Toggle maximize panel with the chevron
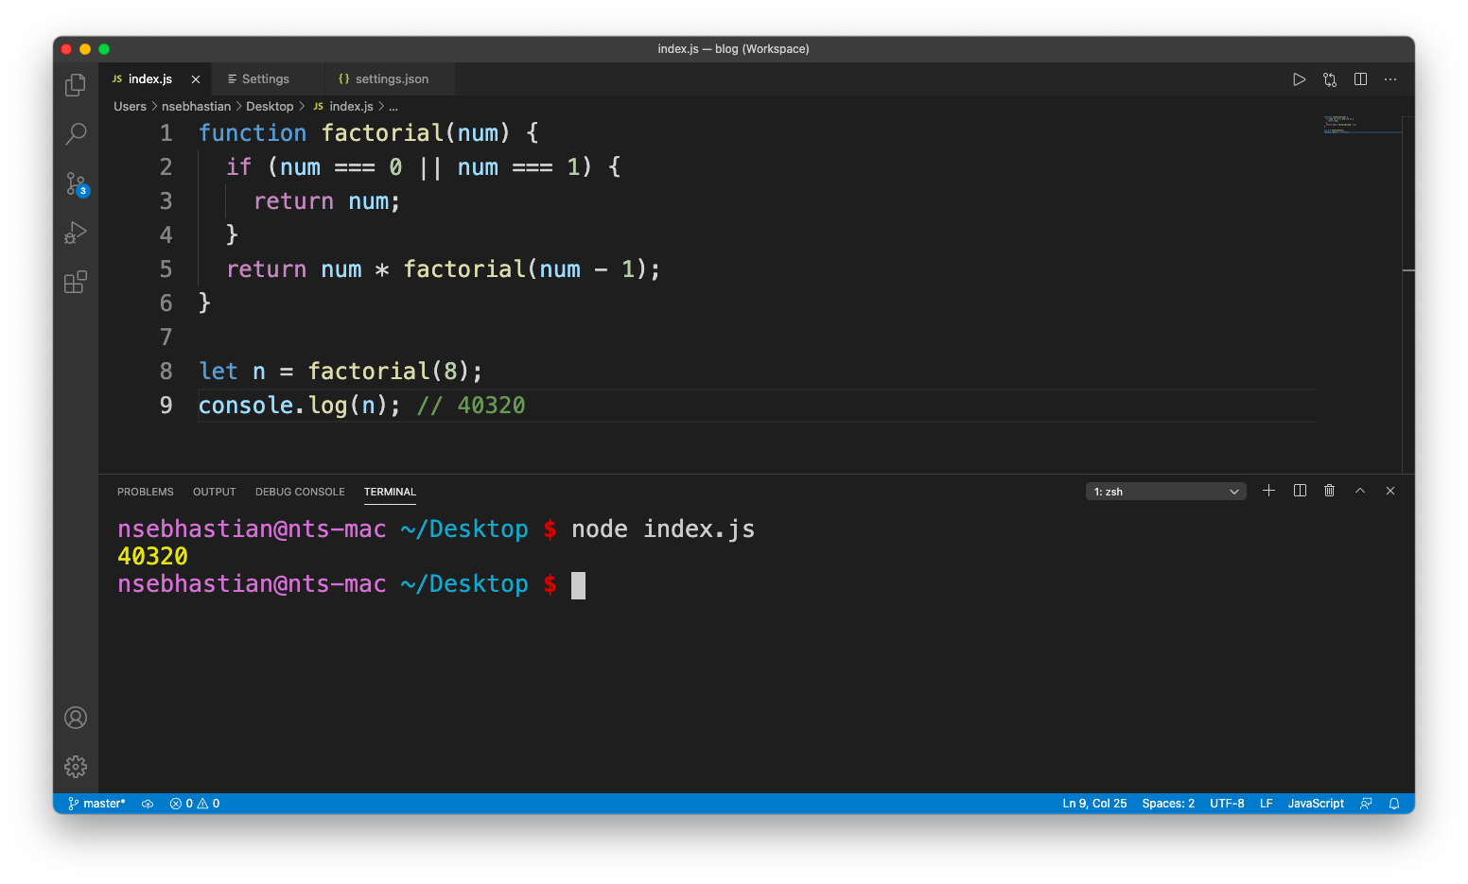Viewport: 1468px width, 884px height. pyautogui.click(x=1359, y=491)
